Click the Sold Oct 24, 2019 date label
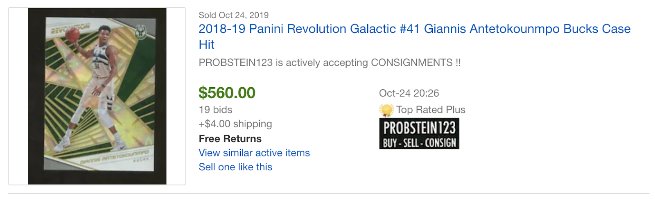The image size is (655, 201). pyautogui.click(x=233, y=15)
